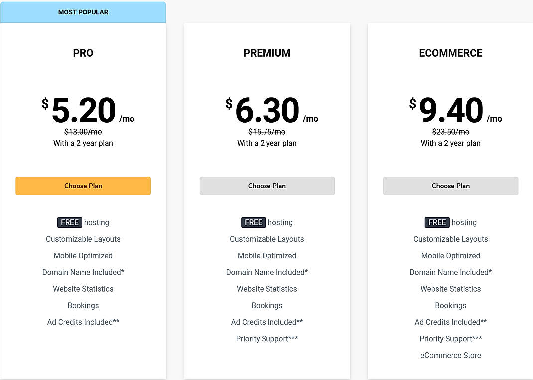Click the crossed-out $13.00/mo original price
Image resolution: width=533 pixels, height=380 pixels.
coord(83,131)
